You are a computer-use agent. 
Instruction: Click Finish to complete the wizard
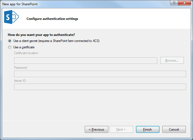148,129
